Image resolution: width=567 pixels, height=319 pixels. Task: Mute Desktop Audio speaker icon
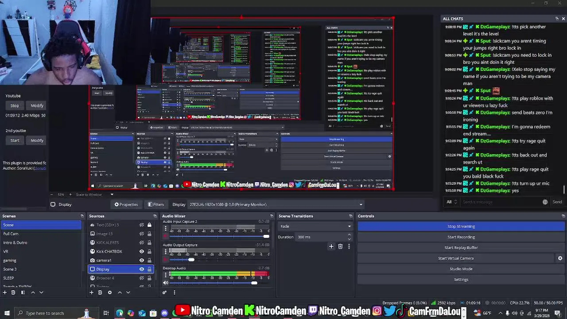click(166, 283)
